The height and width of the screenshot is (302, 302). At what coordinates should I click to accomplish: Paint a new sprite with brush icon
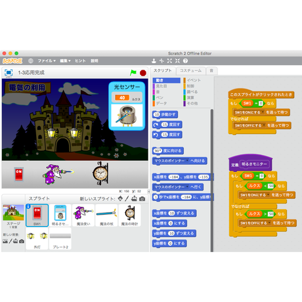pyautogui.click(x=127, y=198)
